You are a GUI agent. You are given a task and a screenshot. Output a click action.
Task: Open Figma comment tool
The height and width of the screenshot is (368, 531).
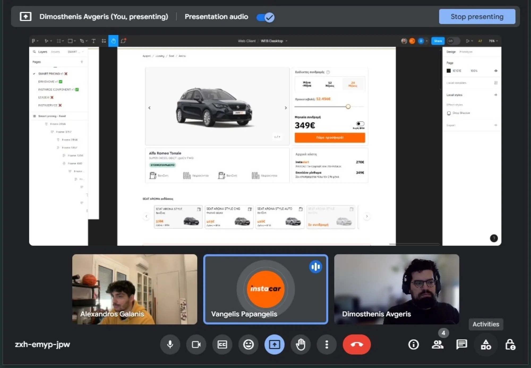pyautogui.click(x=123, y=41)
